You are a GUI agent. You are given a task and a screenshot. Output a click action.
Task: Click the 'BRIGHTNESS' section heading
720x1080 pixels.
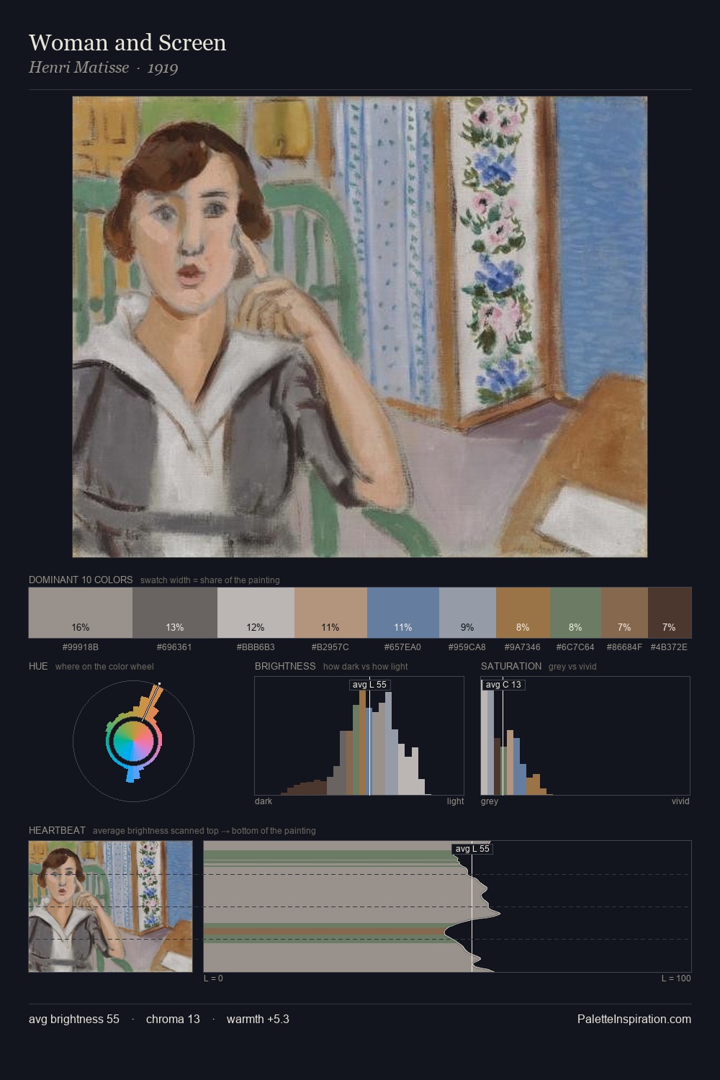[x=285, y=666]
